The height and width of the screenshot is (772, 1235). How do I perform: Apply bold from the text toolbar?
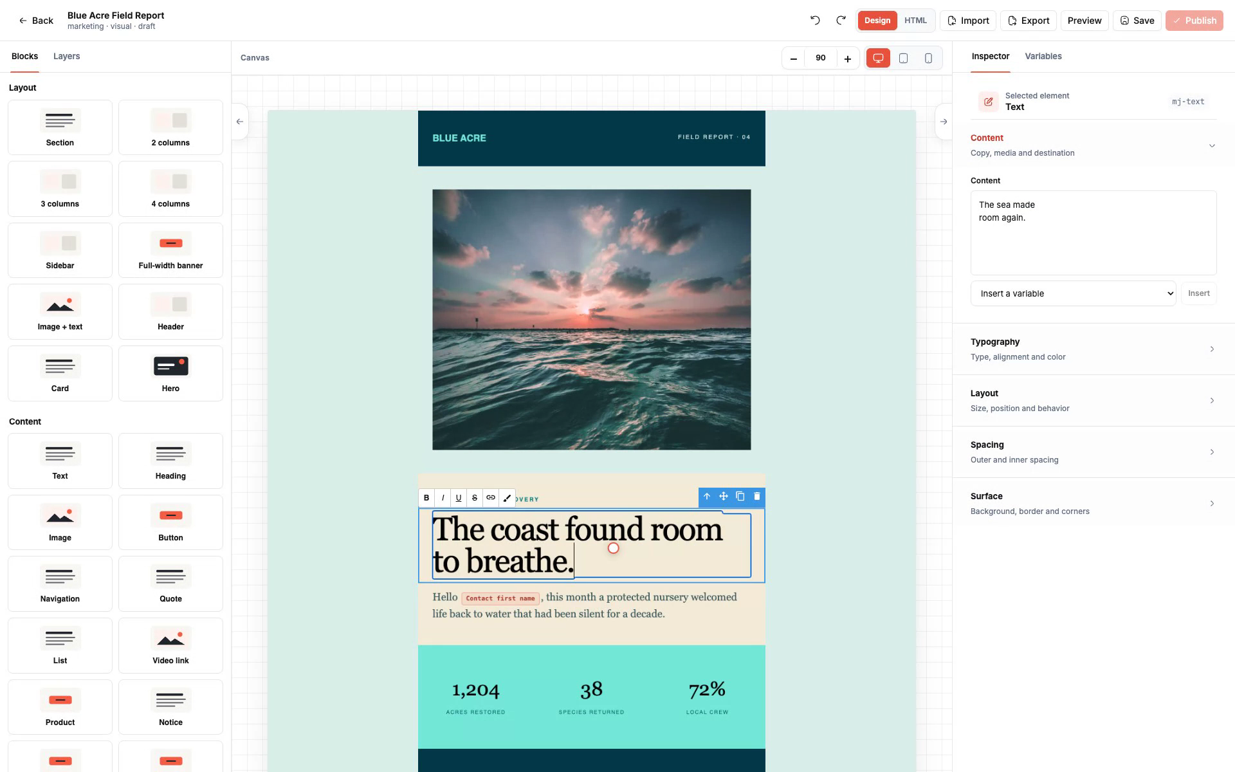click(426, 498)
